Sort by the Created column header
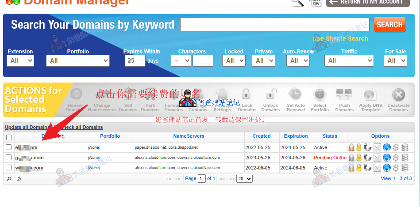The image size is (420, 207). [262, 136]
